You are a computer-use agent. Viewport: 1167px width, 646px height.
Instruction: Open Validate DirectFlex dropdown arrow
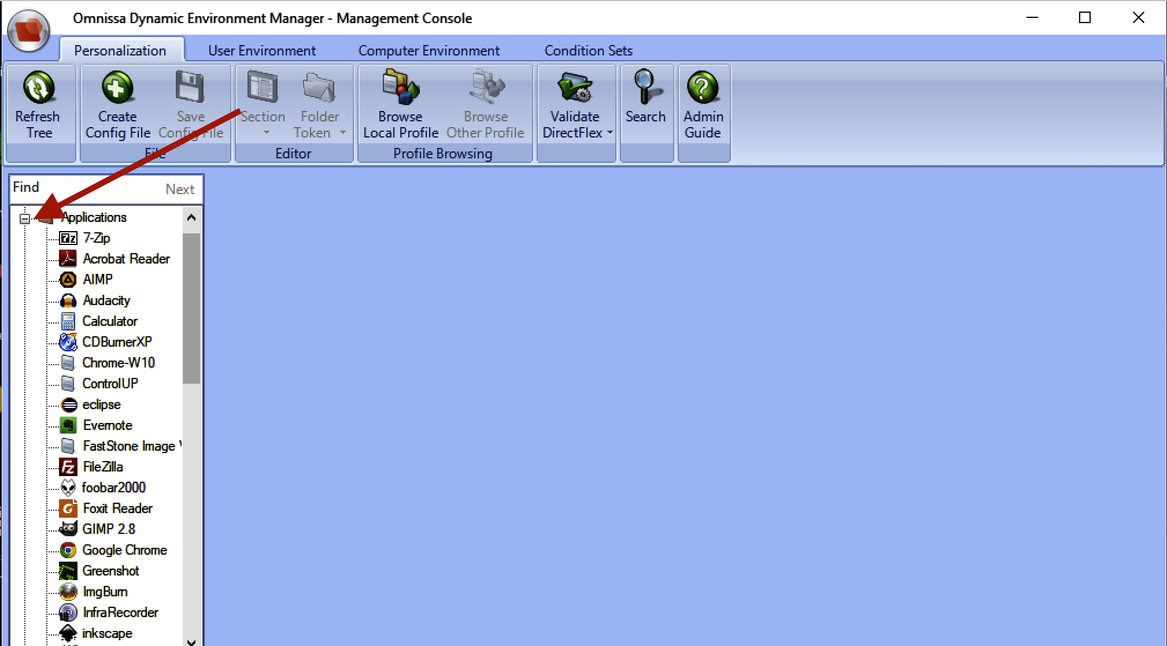(x=610, y=133)
